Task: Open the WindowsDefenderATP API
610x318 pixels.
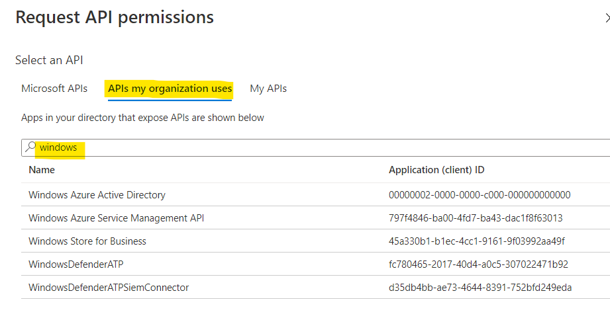Action: pos(76,264)
